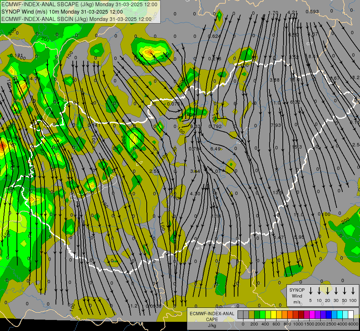The height and width of the screenshot is (331, 360).
Task: Click the 4.39 value on the map
Action: pos(35,79)
